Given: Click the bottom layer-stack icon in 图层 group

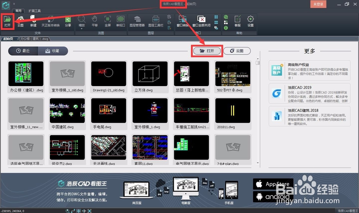Looking at the screenshot, I should [x=169, y=28].
